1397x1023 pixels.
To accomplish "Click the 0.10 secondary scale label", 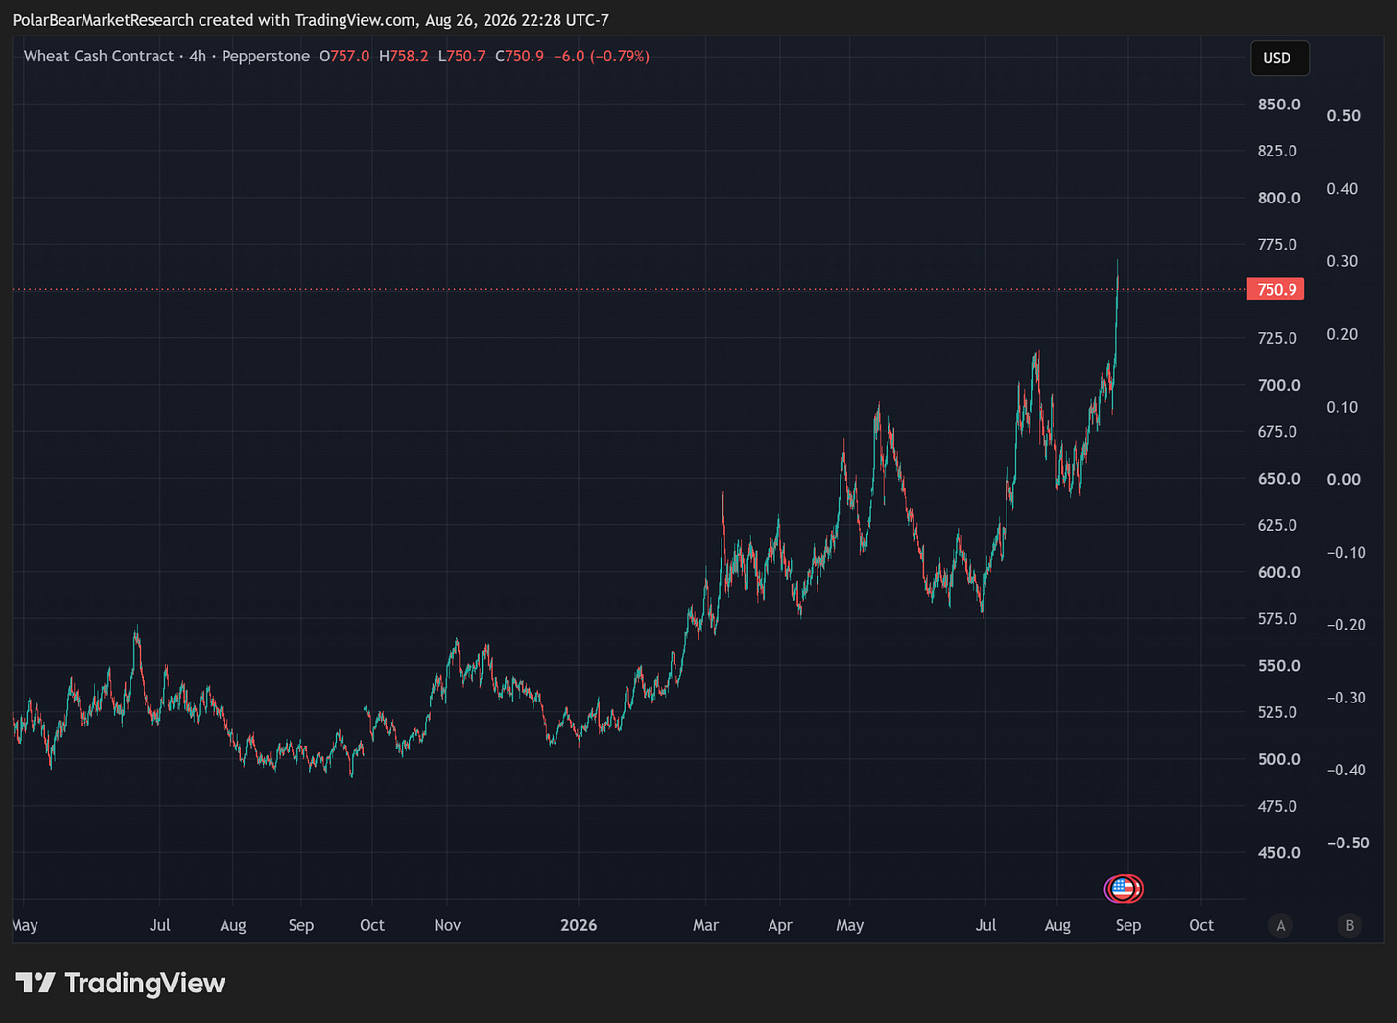I will tap(1342, 407).
